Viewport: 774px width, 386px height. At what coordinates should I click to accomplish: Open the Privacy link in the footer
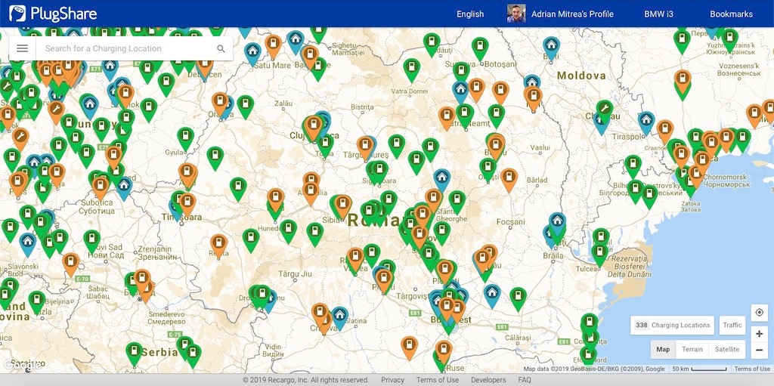392,380
